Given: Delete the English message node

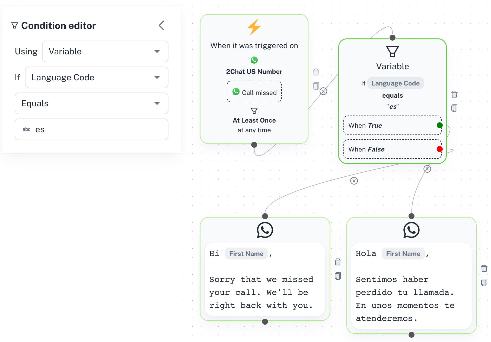Looking at the screenshot, I should [x=338, y=262].
